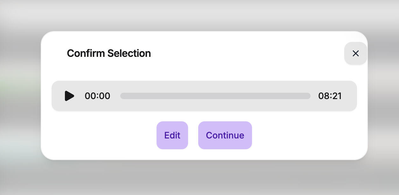Viewport: 399px width, 195px height.
Task: Close the Confirm Selection dialog
Action: click(x=356, y=53)
